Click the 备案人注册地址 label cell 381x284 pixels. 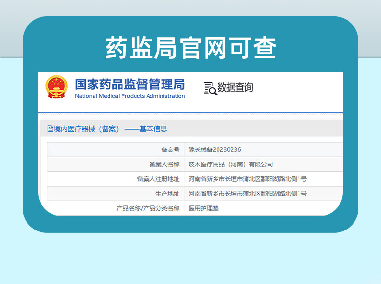coord(116,179)
